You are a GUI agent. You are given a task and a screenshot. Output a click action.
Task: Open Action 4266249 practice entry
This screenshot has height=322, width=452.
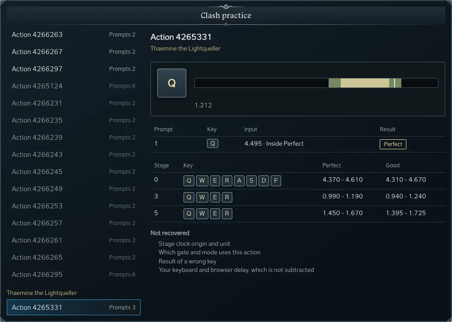point(74,189)
